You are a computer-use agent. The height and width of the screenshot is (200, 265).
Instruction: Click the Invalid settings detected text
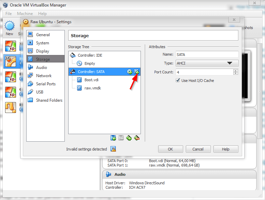pos(87,149)
